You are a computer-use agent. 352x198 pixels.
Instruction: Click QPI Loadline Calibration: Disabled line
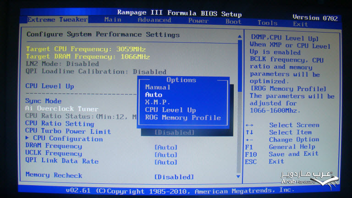[96, 71]
